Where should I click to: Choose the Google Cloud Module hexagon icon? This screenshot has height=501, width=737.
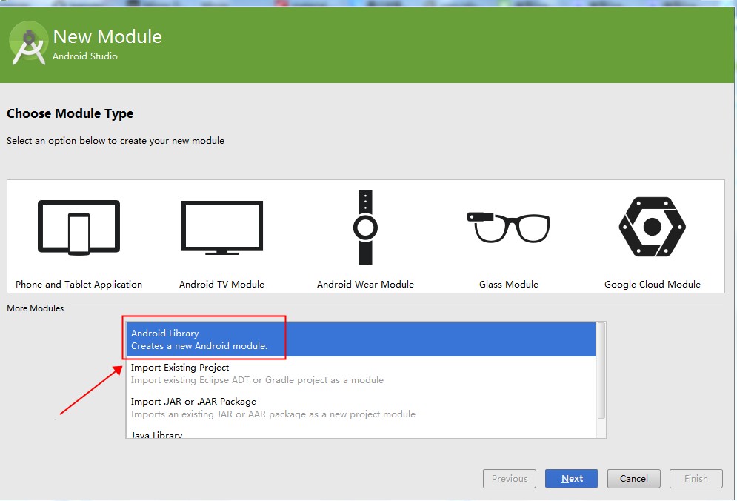pos(653,227)
